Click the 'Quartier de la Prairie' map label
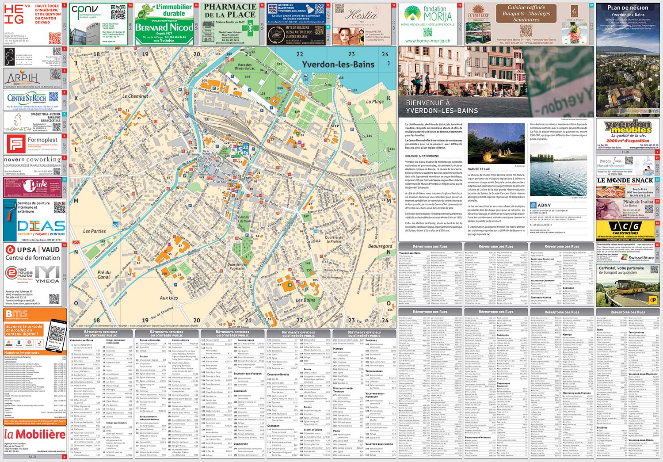Viewport: 663px width, 462px height. click(334, 239)
